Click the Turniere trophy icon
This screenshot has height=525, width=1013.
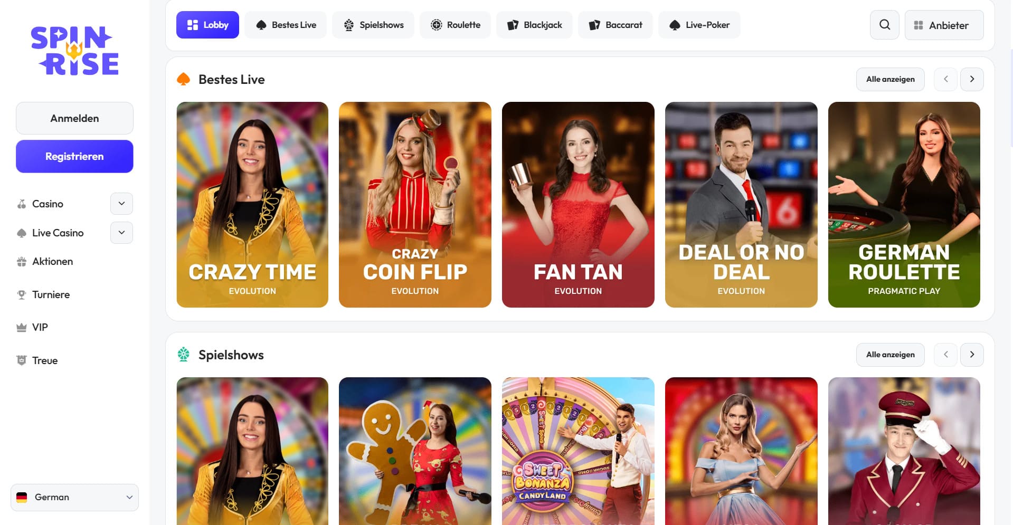pos(22,294)
